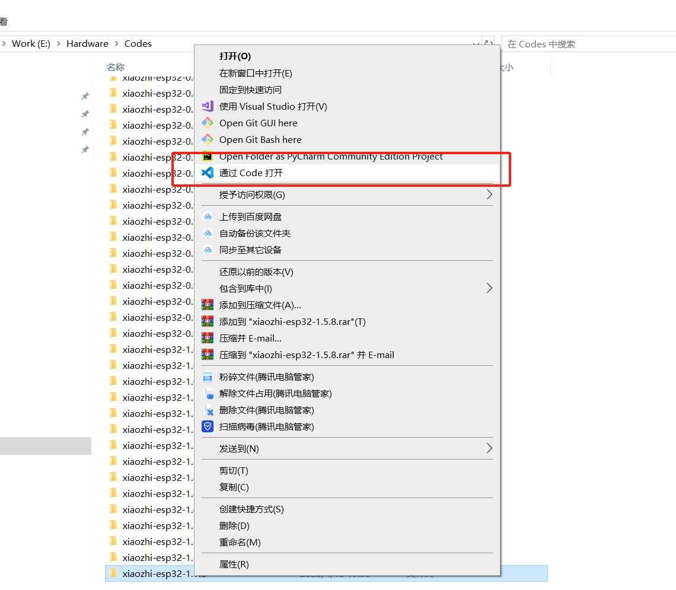
Task: Click the Baidu cloud icon beside 上传到百度网盘
Action: [x=208, y=217]
